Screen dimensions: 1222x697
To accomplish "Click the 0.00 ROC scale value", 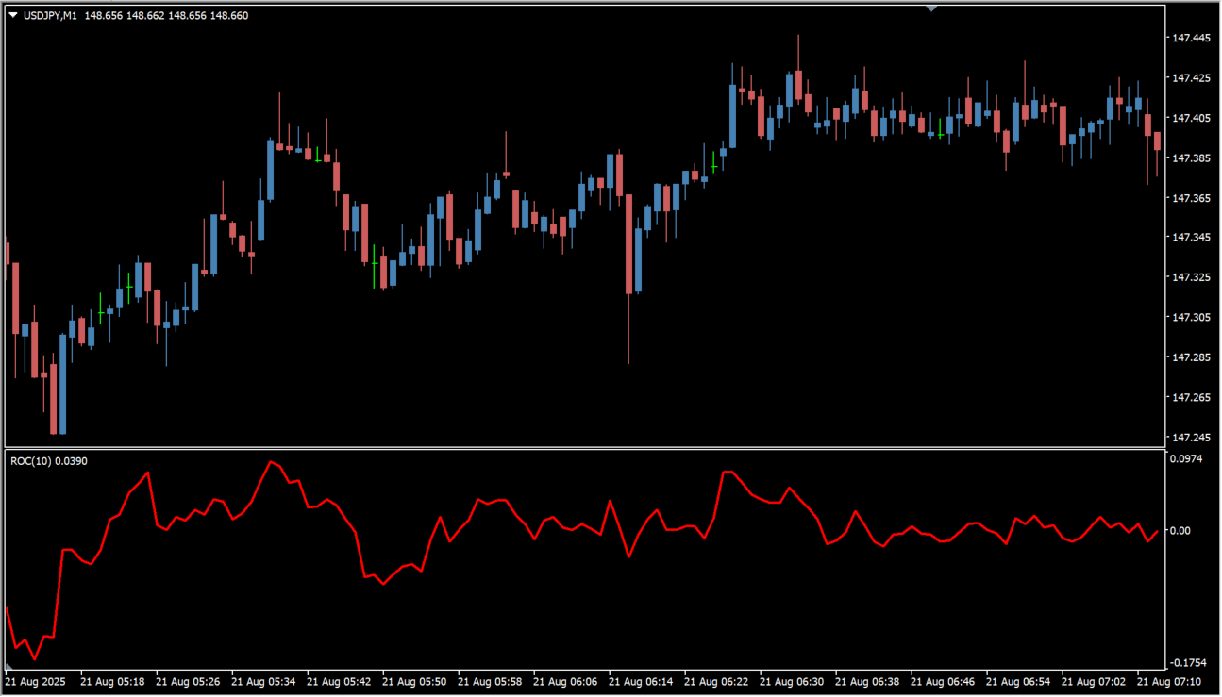I will (x=1180, y=531).
